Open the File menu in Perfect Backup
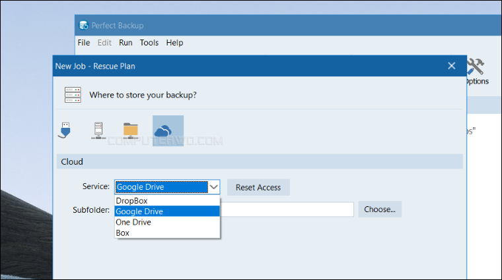This screenshot has height=280, width=502. [x=84, y=43]
